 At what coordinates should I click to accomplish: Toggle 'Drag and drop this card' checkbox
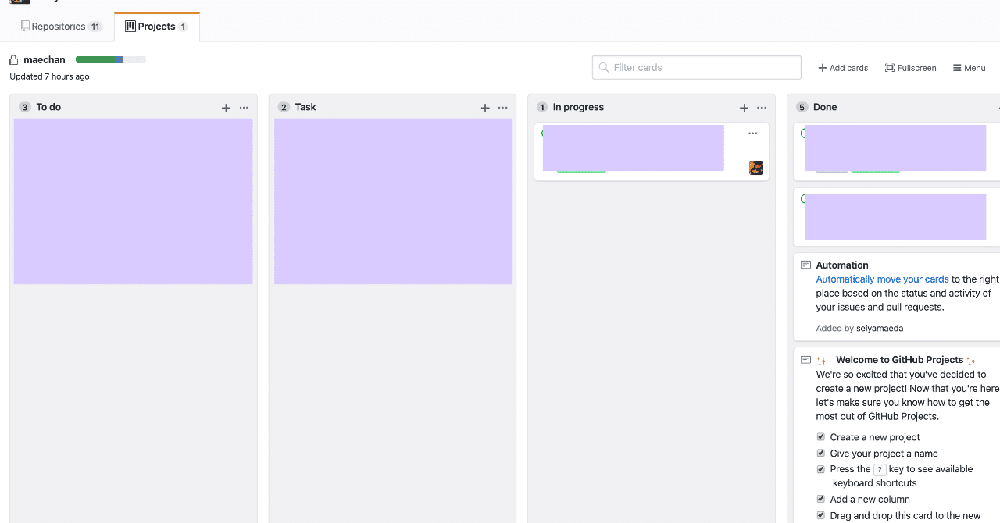coord(820,515)
